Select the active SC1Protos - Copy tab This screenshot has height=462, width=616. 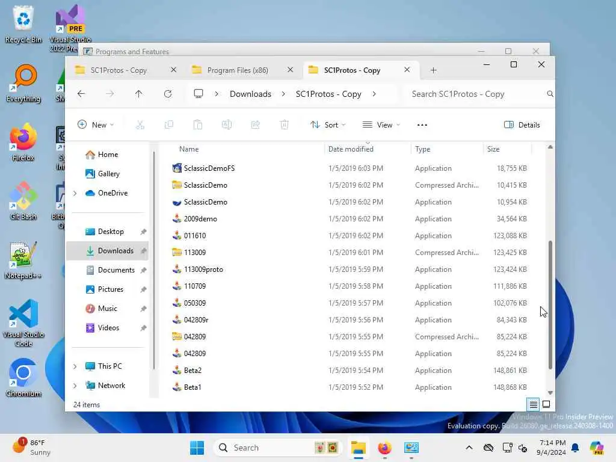click(x=352, y=70)
